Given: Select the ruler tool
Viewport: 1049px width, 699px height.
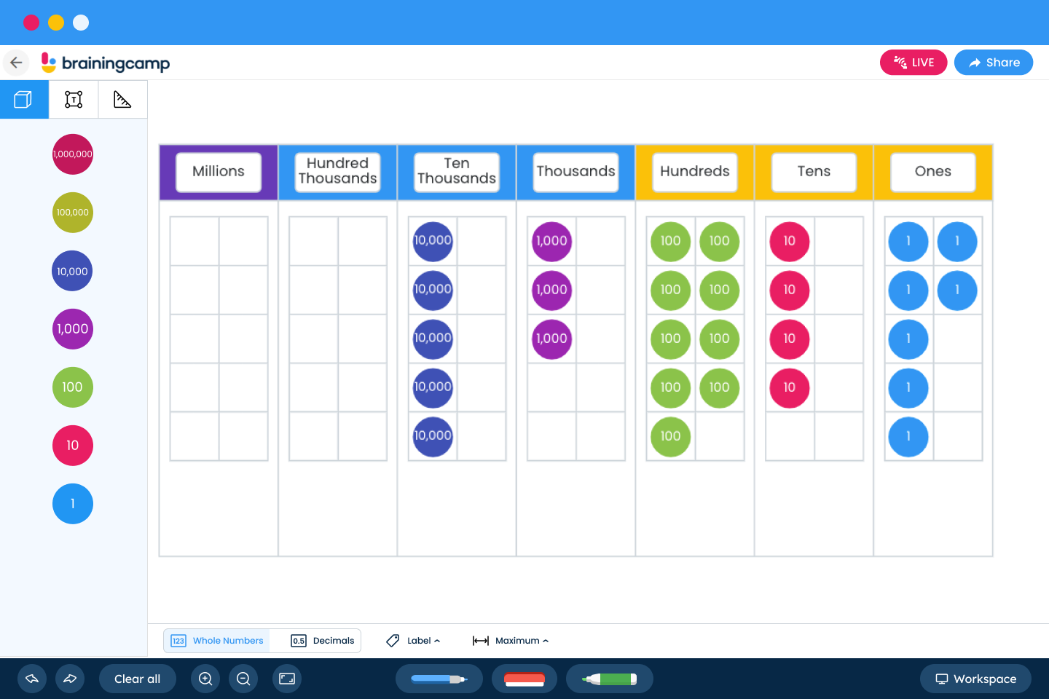Looking at the screenshot, I should (x=122, y=99).
